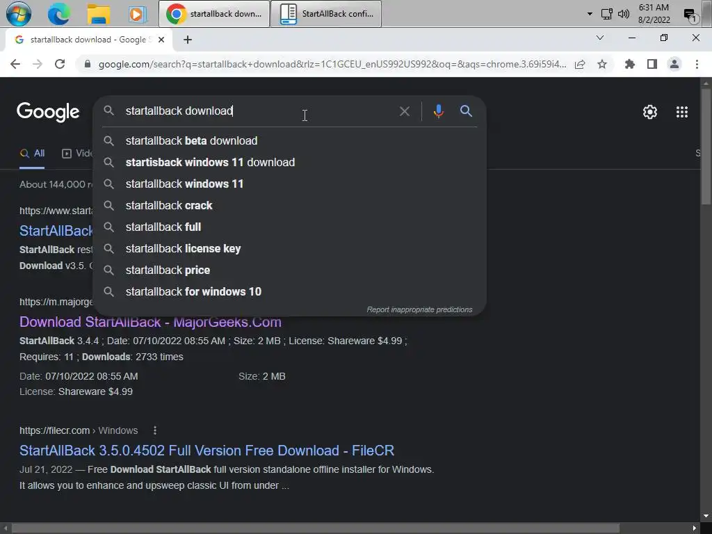
Task: Open the Chrome extensions puzzle icon
Action: point(629,64)
